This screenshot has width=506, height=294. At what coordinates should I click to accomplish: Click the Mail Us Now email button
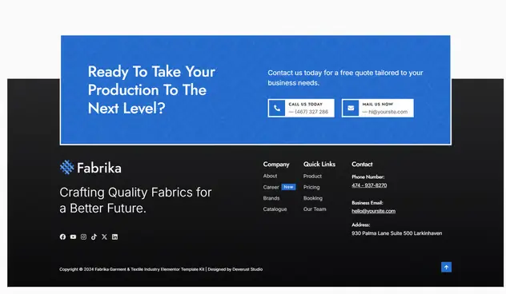coord(378,108)
